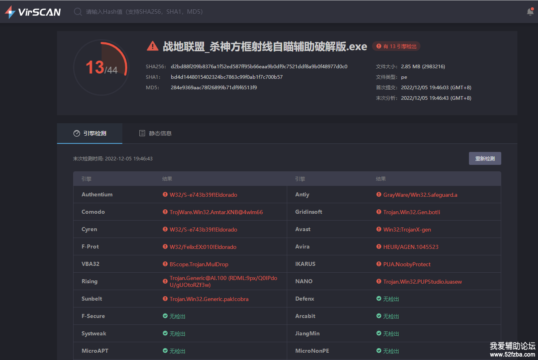The height and width of the screenshot is (360, 538).
Task: Click the alert icon in Avira row
Action: pyautogui.click(x=379, y=246)
